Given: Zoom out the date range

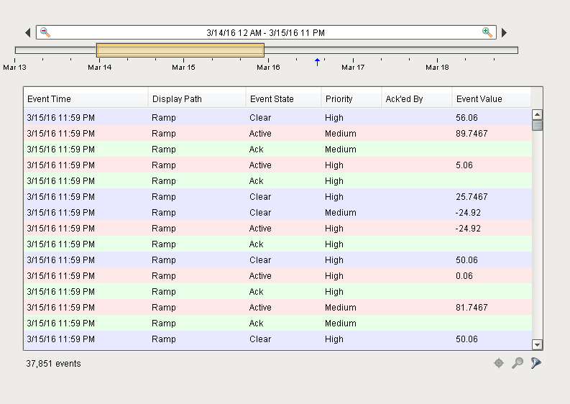Looking at the screenshot, I should (x=45, y=32).
